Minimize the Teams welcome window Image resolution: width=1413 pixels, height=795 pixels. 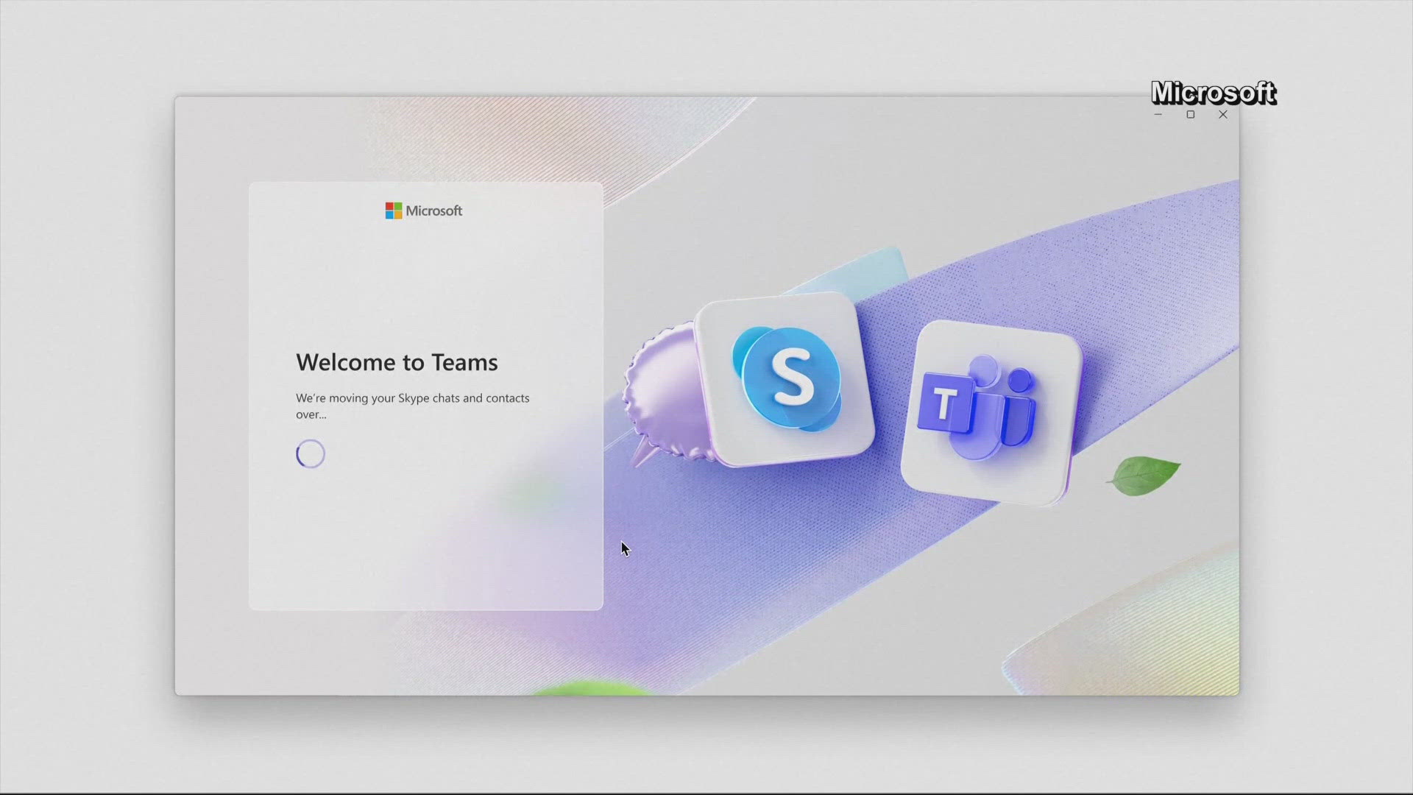[x=1158, y=115]
